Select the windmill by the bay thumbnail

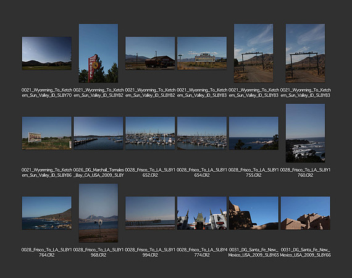point(98,213)
